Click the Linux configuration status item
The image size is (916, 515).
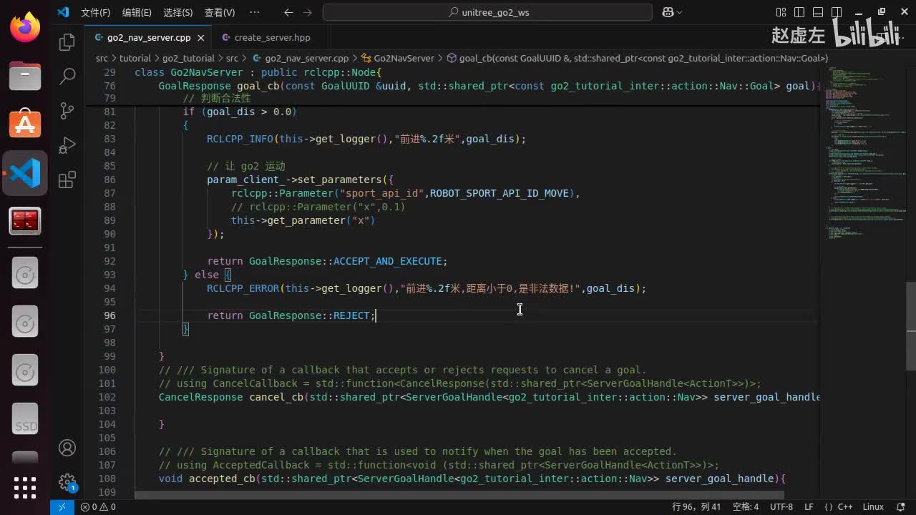coord(873,507)
